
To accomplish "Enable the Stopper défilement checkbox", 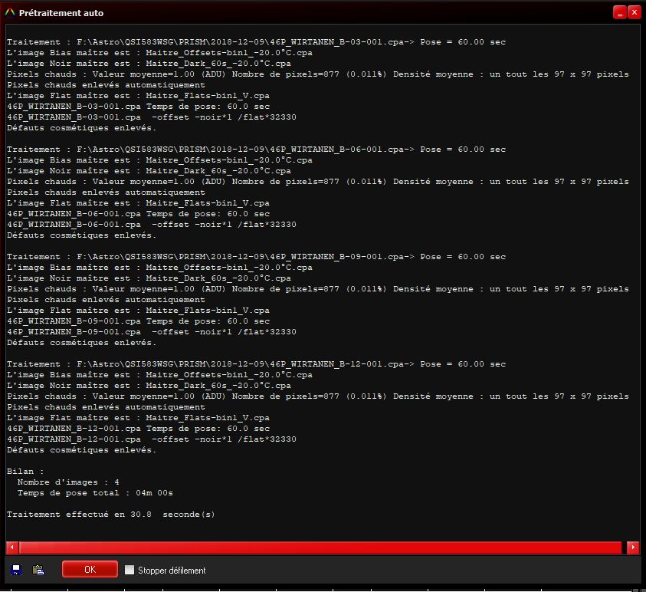I will coord(130,570).
